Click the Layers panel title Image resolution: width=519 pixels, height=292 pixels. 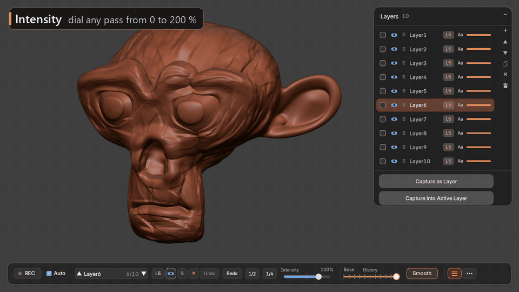[389, 16]
